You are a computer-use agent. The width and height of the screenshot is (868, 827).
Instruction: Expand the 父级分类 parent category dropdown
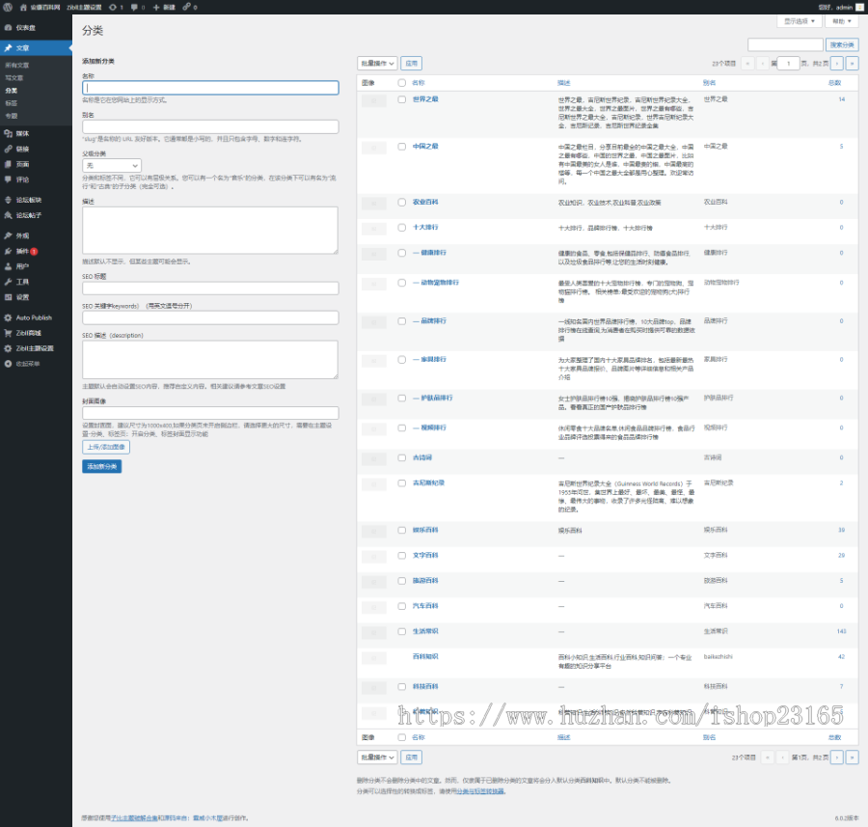112,166
